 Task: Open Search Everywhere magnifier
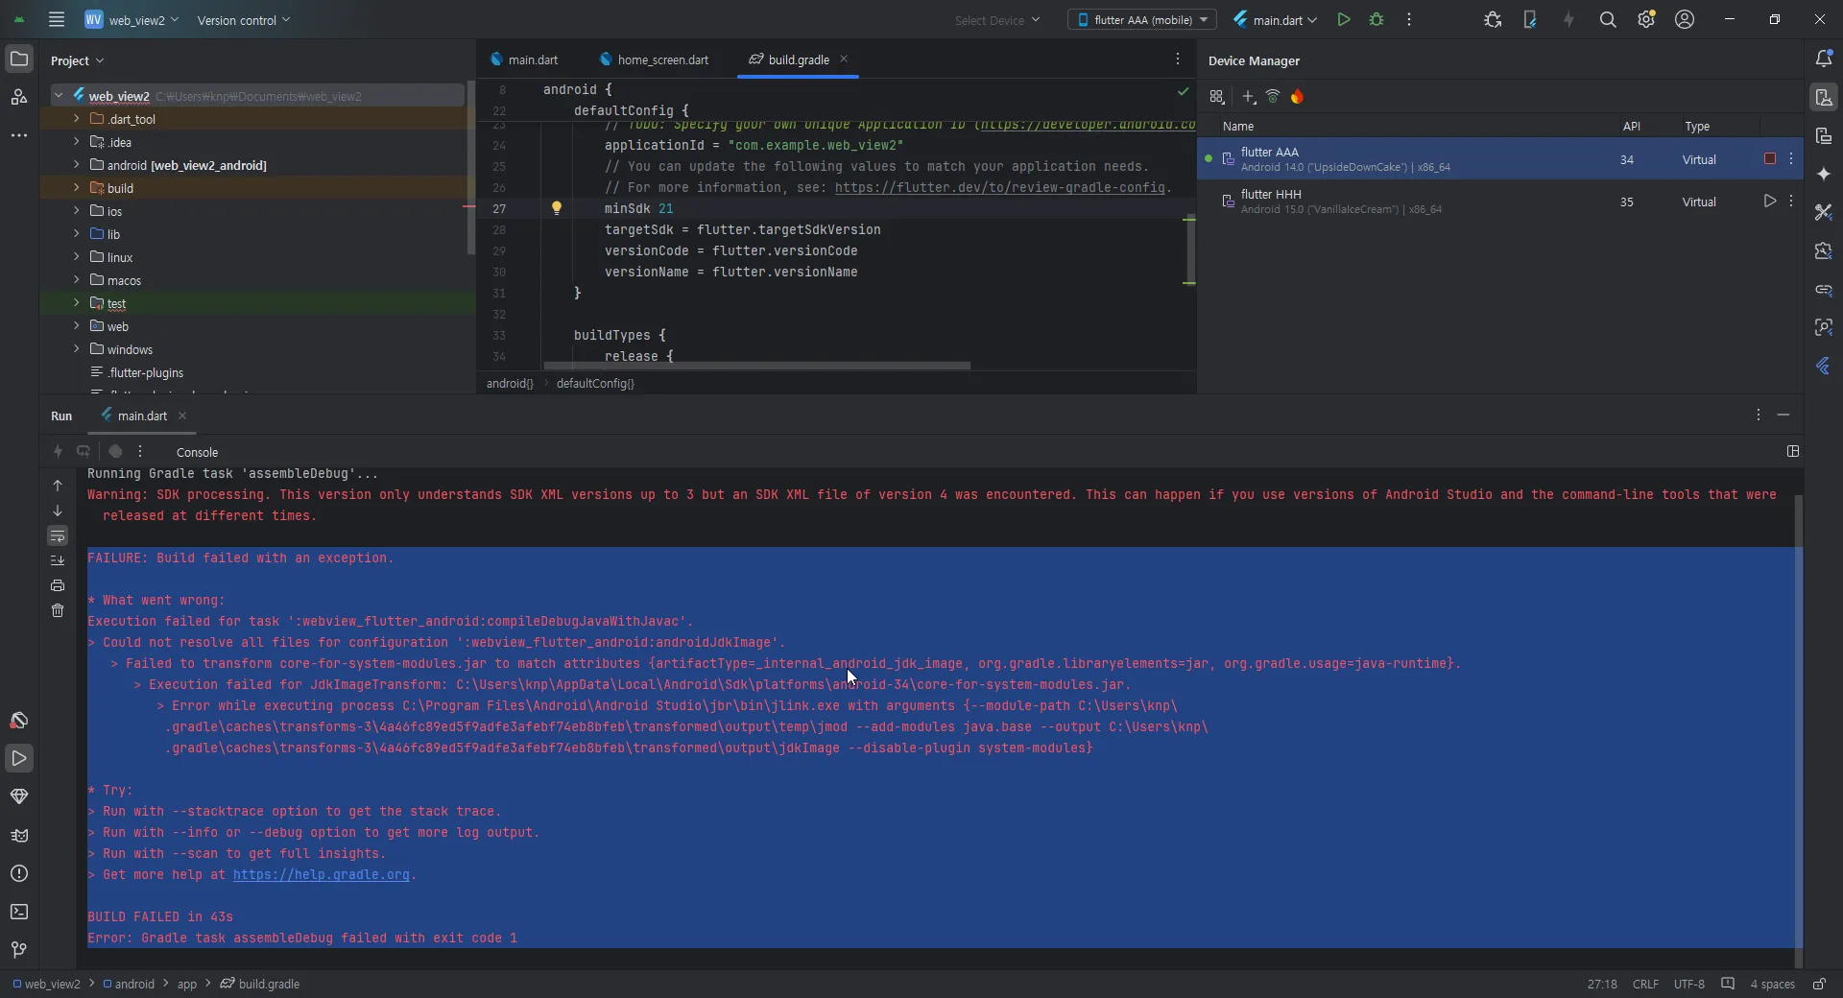(x=1608, y=19)
